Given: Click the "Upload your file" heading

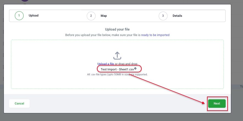Looking at the screenshot, I should coord(117,29).
